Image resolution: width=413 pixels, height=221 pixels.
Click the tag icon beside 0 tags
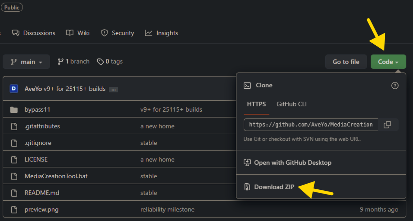coord(100,62)
